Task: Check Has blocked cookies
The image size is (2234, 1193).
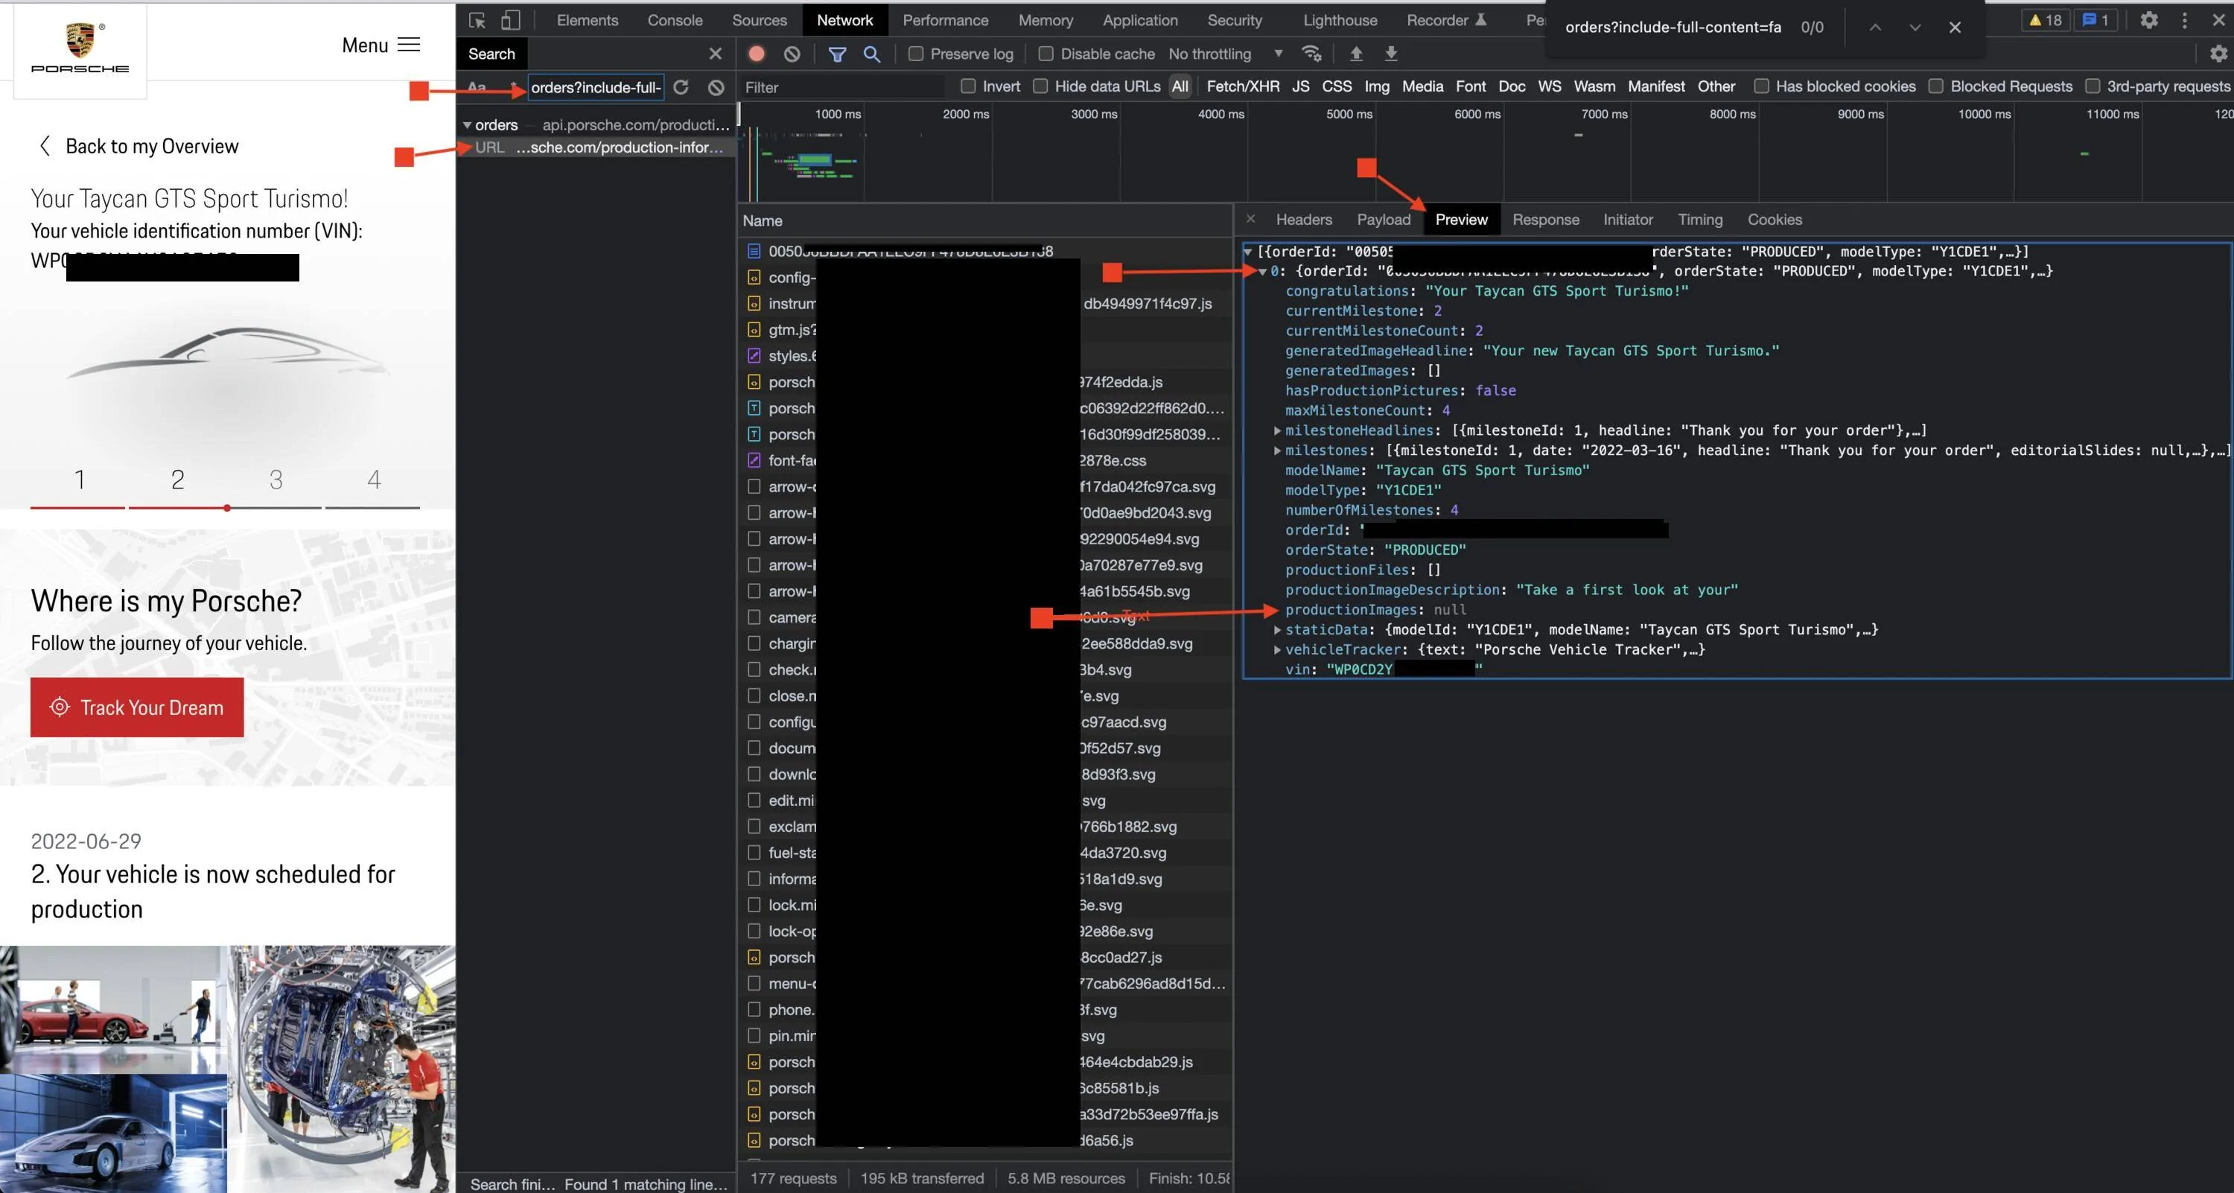Action: point(1761,86)
